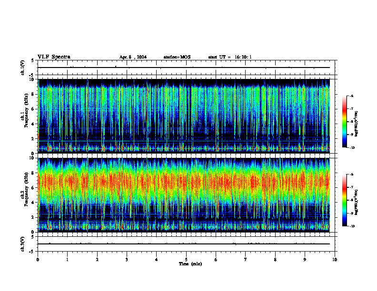Click the "Time (min)" axis title
The image size is (377, 291).
pos(190,264)
